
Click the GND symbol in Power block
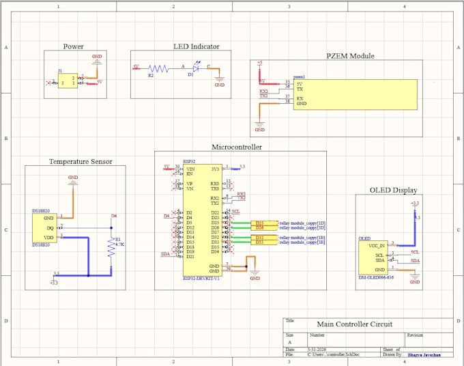pos(97,59)
